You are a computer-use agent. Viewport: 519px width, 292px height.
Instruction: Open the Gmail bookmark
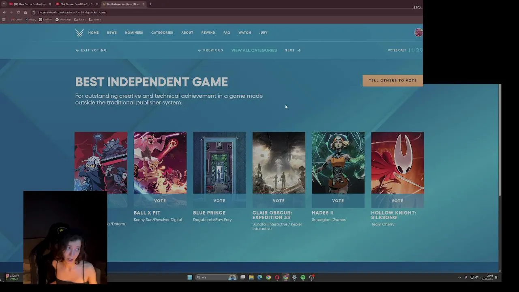pyautogui.click(x=17, y=19)
